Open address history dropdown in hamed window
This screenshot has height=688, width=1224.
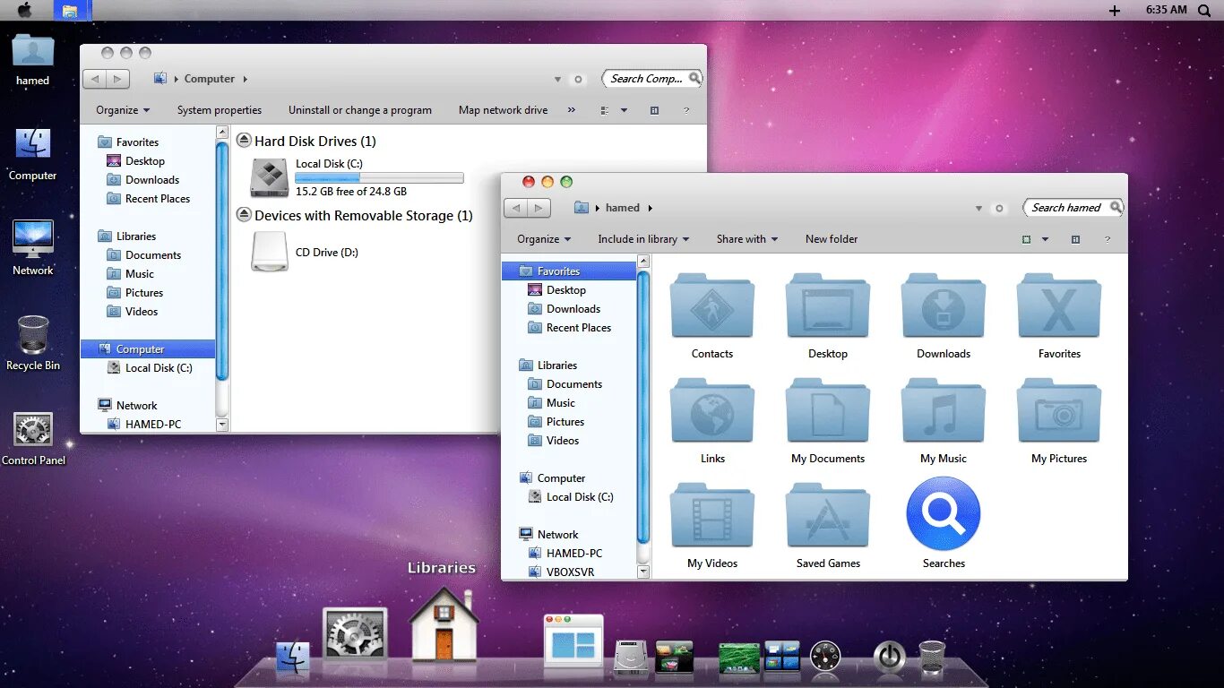click(x=978, y=208)
